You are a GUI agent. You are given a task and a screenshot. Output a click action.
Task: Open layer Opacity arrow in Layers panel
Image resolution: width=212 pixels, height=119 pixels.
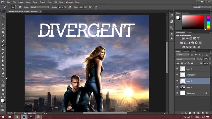[x=210, y=59]
